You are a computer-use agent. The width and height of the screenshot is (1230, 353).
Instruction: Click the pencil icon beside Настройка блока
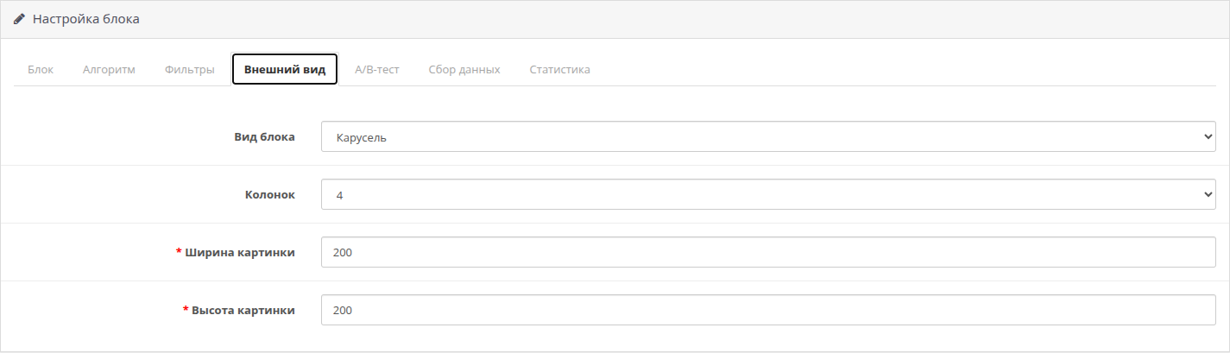pyautogui.click(x=19, y=18)
